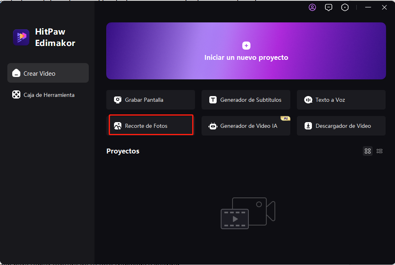Click the user account profile icon
395x265 pixels.
pyautogui.click(x=312, y=7)
